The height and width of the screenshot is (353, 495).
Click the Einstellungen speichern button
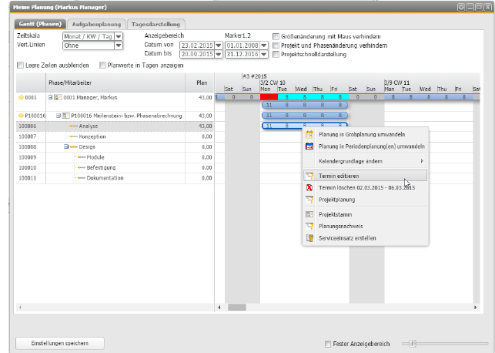60,343
